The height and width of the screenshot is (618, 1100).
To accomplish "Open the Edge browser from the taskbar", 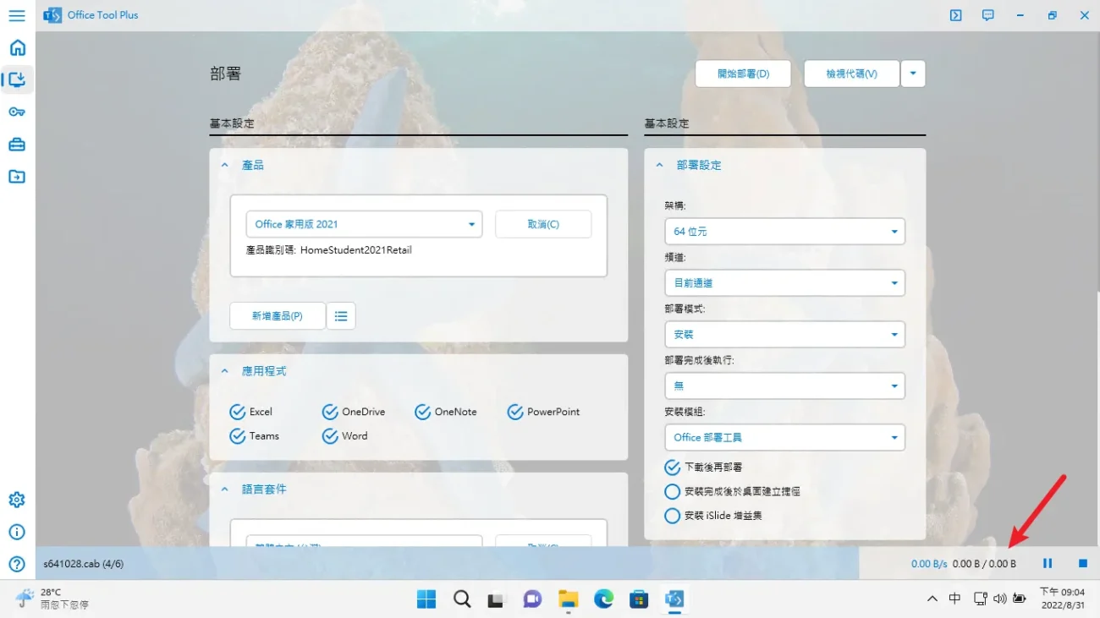I will [603, 599].
